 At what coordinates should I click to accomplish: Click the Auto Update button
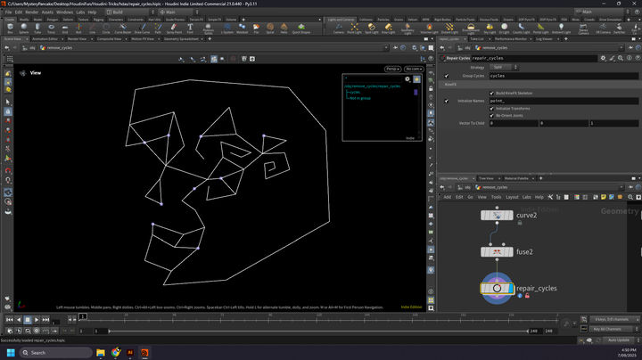coord(618,340)
